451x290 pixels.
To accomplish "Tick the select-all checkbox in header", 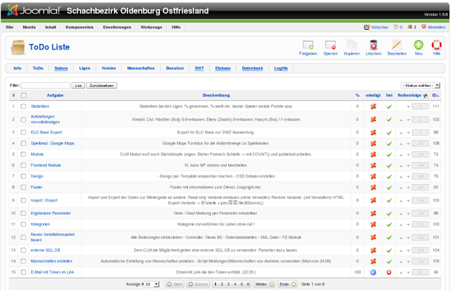I will 24,95.
